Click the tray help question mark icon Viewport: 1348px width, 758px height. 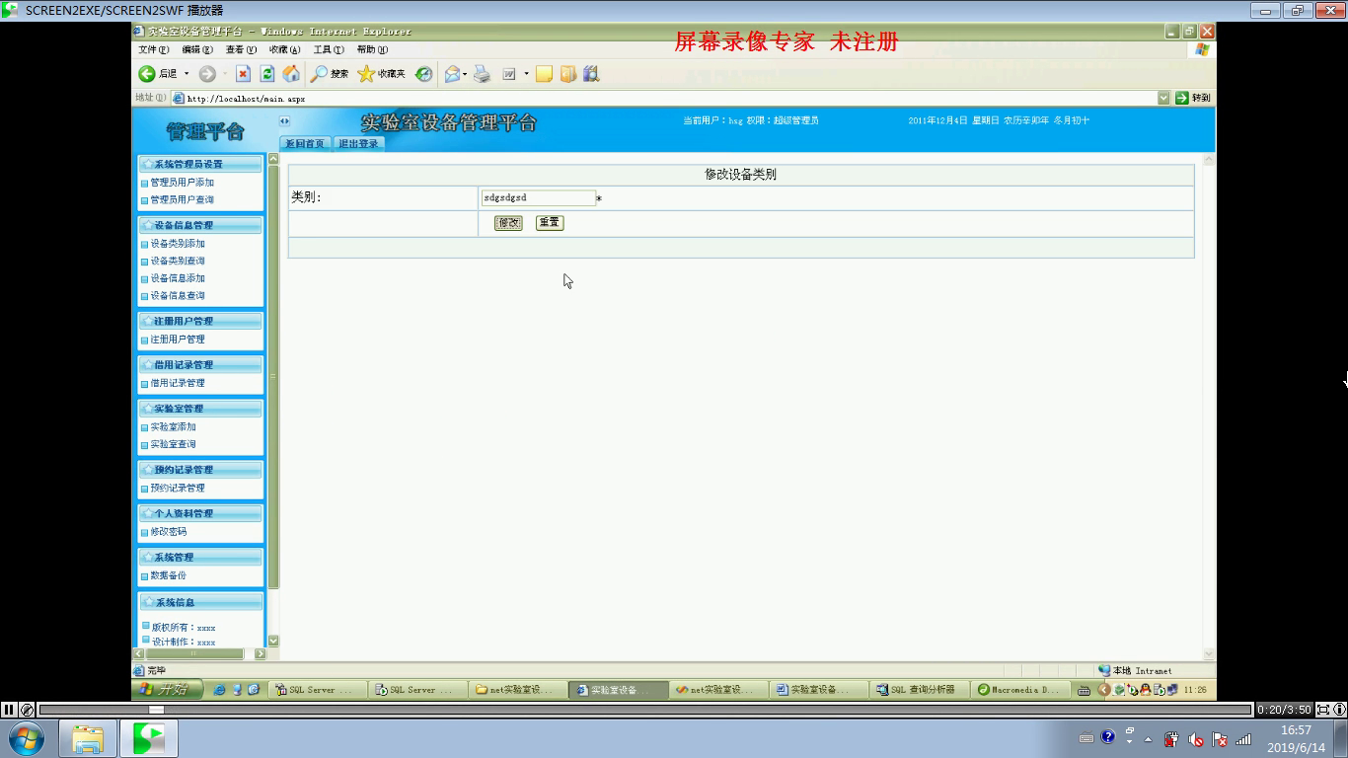[x=1107, y=737]
